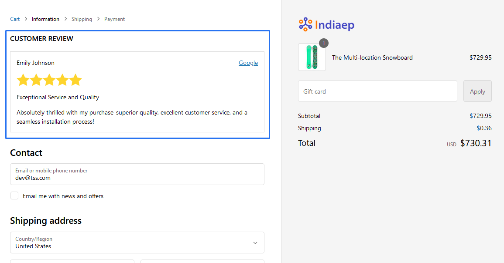Click the third yellow review star
This screenshot has height=263, width=504.
[x=49, y=80]
